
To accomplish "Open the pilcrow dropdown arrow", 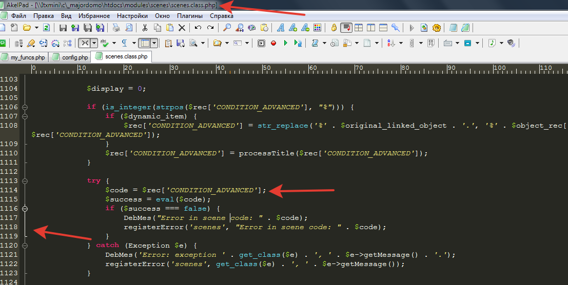I will tap(134, 43).
